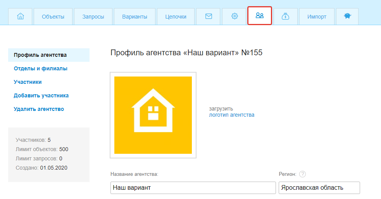
Task: Focus the Название агентства input field
Action: click(x=193, y=188)
